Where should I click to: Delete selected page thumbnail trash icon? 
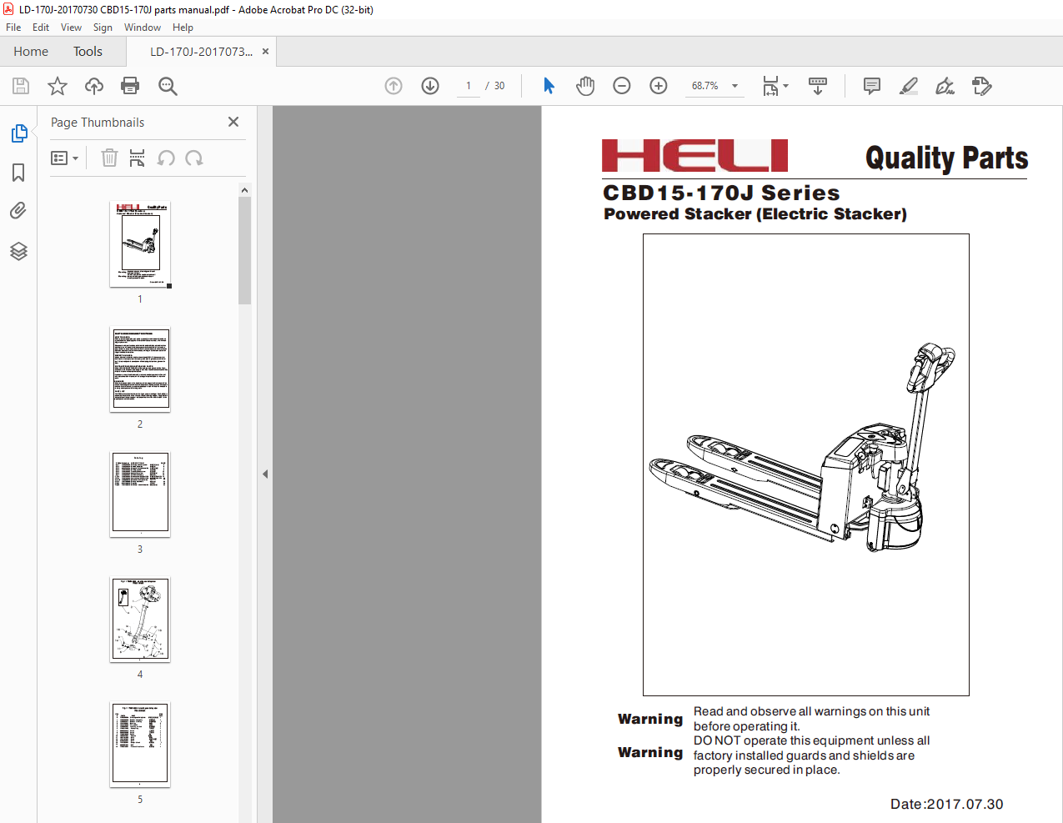click(109, 158)
